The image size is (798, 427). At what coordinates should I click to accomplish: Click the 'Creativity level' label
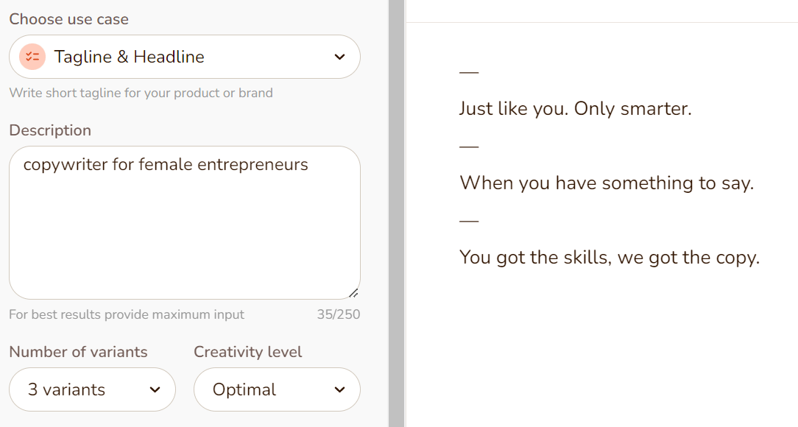pyautogui.click(x=248, y=352)
